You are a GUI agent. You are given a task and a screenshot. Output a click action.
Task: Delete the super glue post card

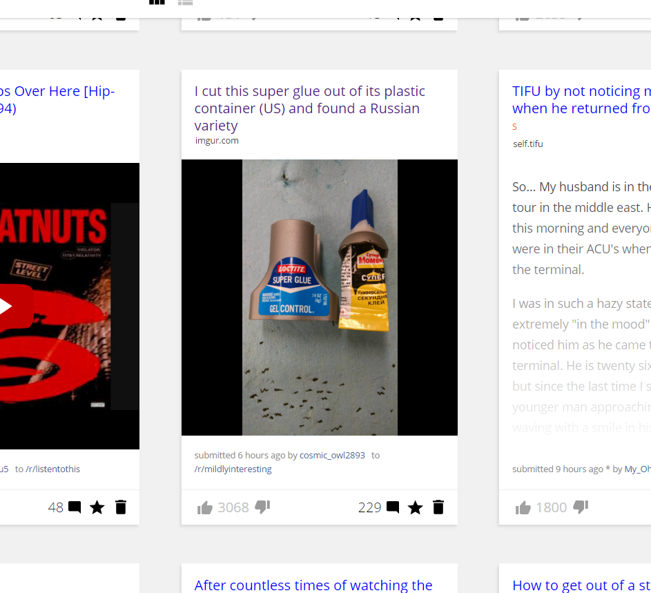tap(438, 507)
